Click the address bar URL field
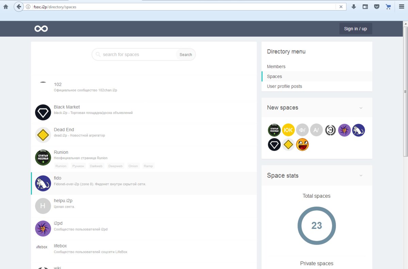The image size is (408, 269). [184, 7]
